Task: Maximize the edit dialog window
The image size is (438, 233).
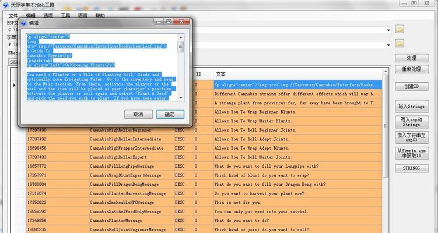Action: (x=169, y=21)
